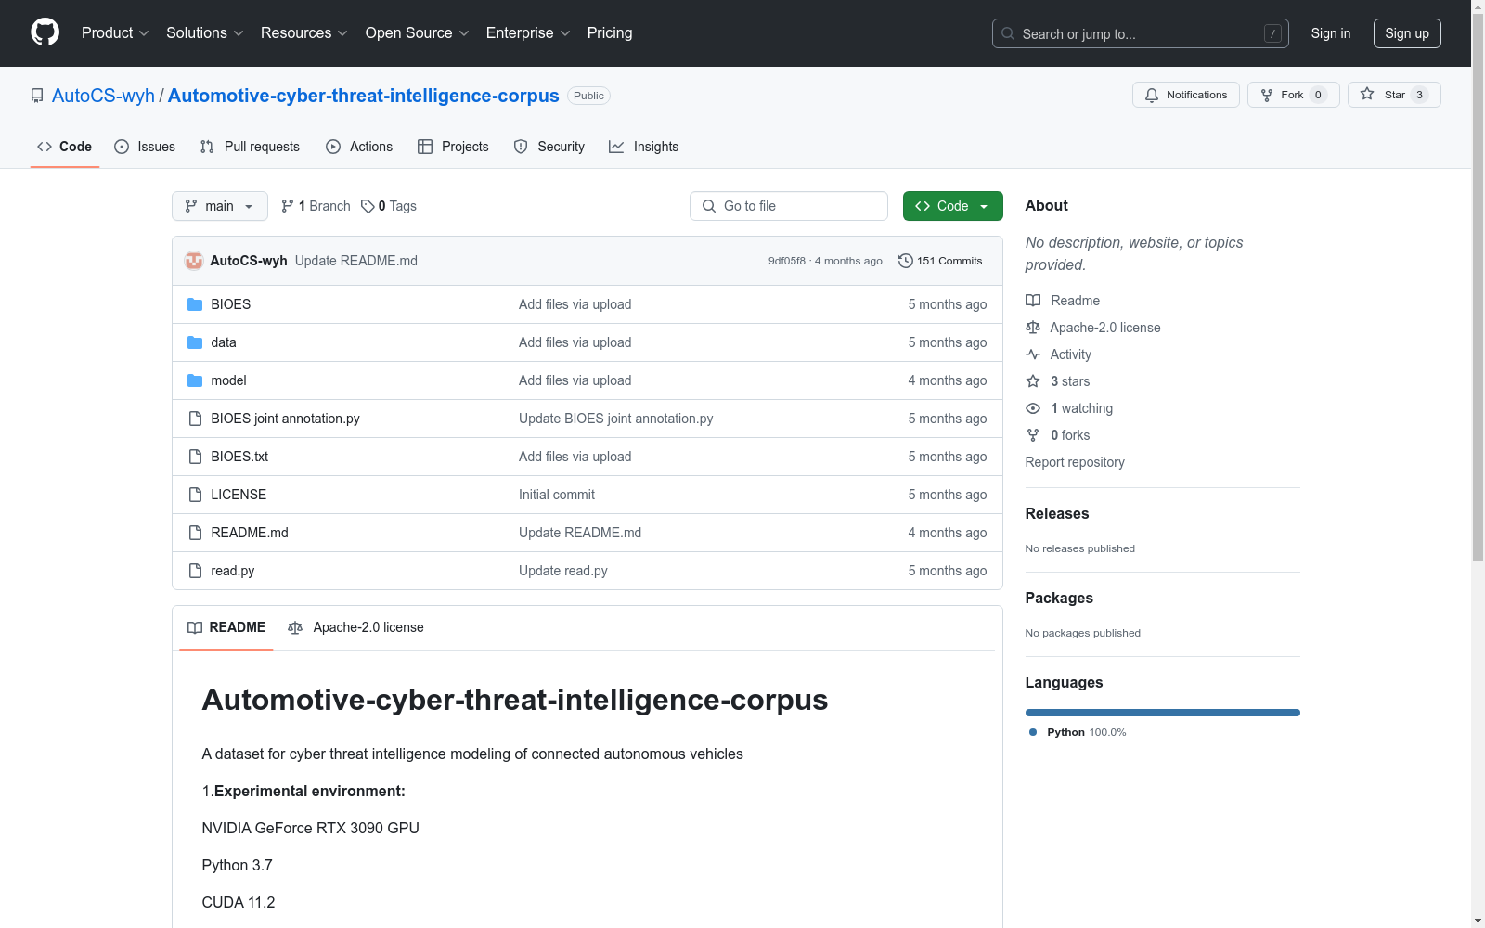View the 0 forks link
Image resolution: width=1485 pixels, height=928 pixels.
coord(1058,435)
